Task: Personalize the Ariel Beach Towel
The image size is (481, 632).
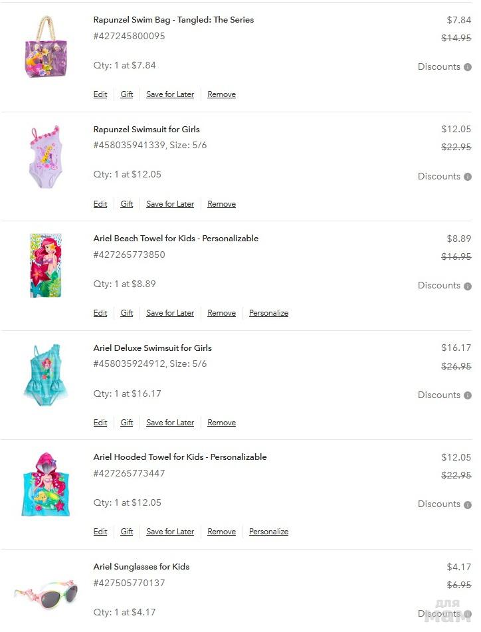Action: [268, 314]
